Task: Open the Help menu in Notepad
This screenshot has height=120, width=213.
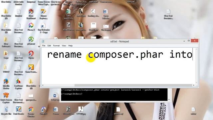Action: tap(70, 46)
